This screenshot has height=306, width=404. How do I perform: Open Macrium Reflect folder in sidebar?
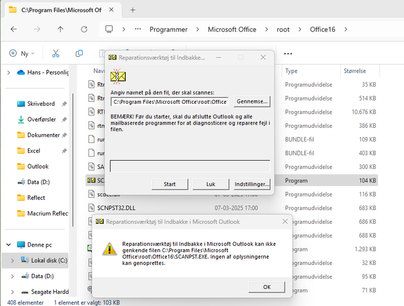42,213
